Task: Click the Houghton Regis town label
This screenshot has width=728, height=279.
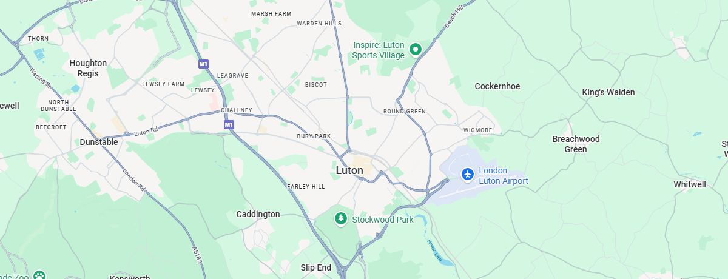Action: point(88,68)
